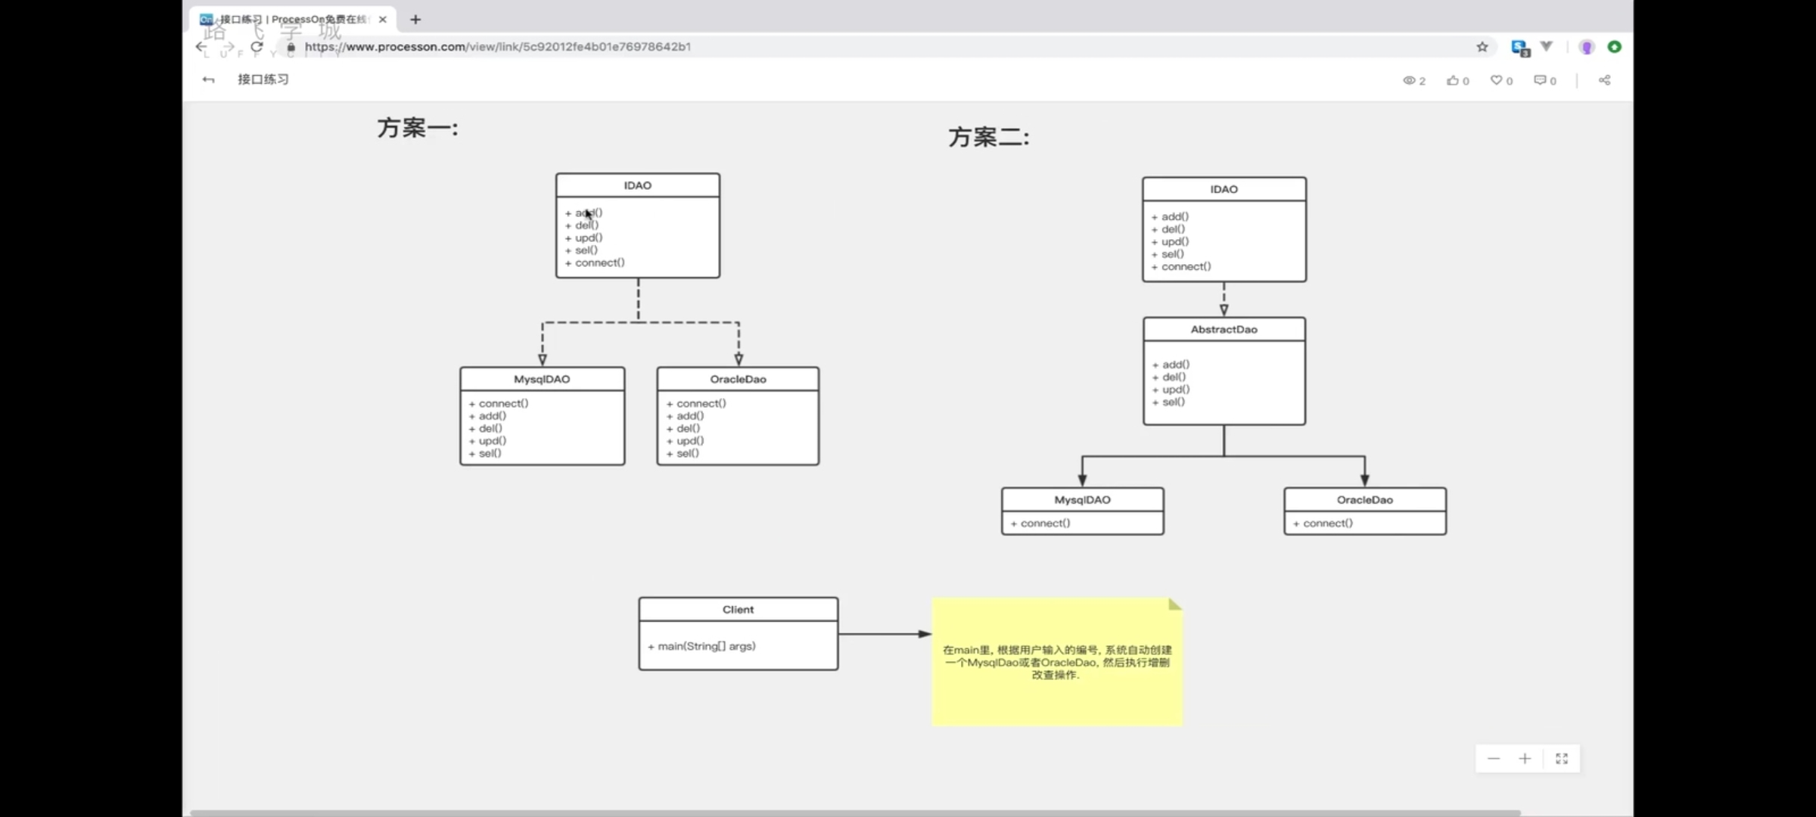Zoom out with the minus icon
The width and height of the screenshot is (1816, 817).
coord(1494,759)
